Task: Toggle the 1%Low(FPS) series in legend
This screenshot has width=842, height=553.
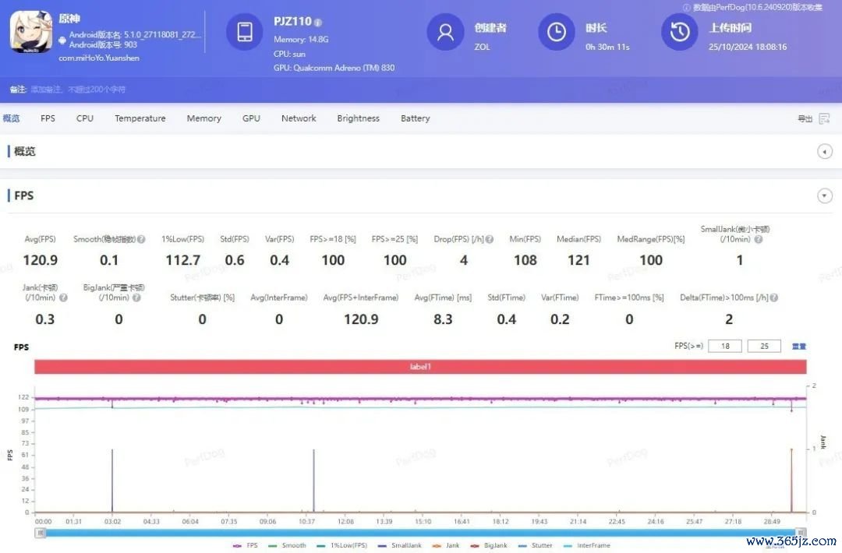Action: (342, 545)
